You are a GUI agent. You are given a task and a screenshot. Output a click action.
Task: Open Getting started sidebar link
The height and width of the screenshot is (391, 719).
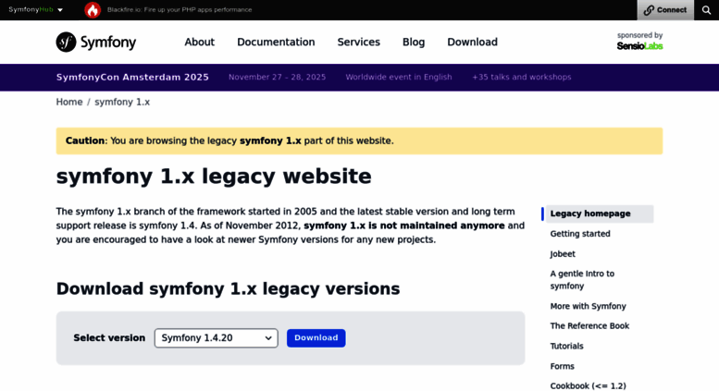580,234
